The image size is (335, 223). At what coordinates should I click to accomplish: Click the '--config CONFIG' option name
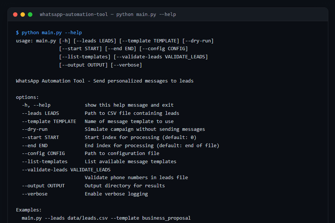44,153
